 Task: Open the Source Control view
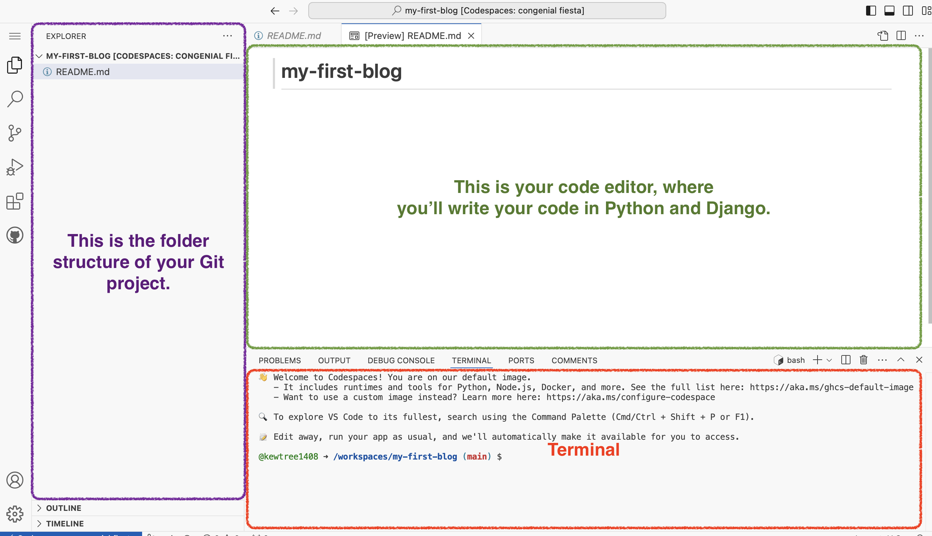tap(15, 133)
